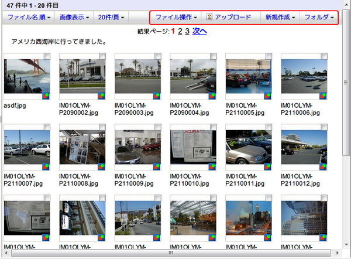The width and height of the screenshot is (351, 259).
Task: Click the horizontal scrollbar left arrow
Action: point(6,253)
